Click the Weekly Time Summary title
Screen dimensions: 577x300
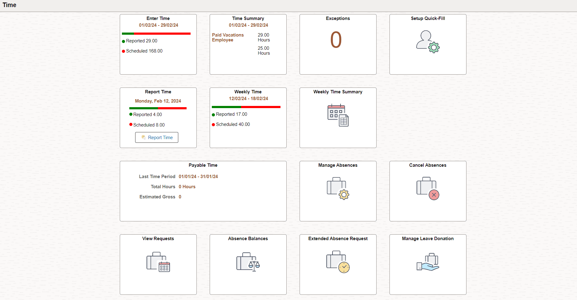(x=338, y=92)
